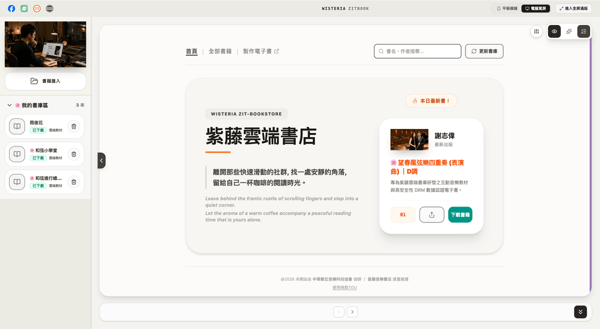Click the globe website icon
Image resolution: width=600 pixels, height=329 pixels.
pyautogui.click(x=49, y=8)
